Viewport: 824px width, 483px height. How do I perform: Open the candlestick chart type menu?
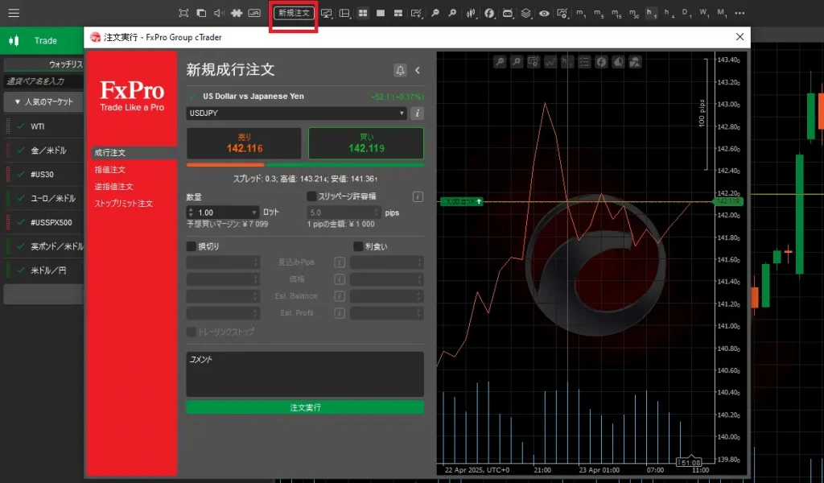coord(472,13)
